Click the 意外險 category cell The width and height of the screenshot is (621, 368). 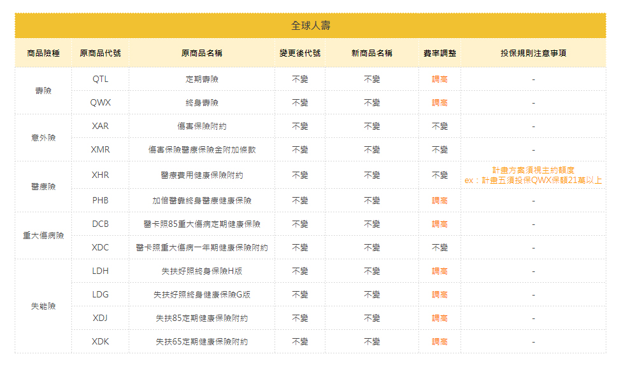[43, 137]
